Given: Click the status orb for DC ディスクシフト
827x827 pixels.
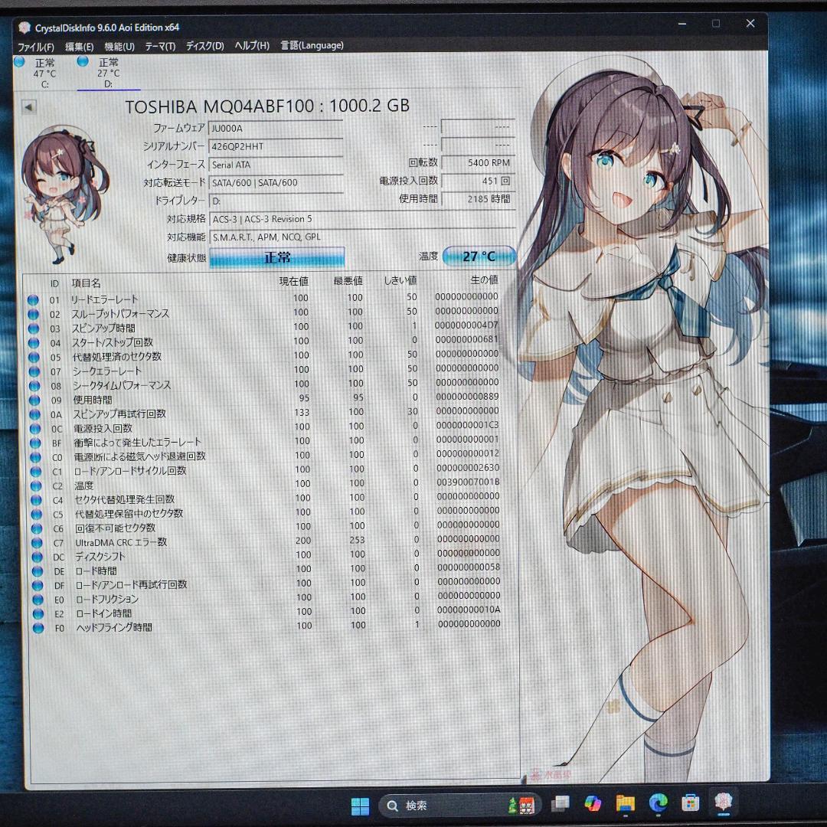Looking at the screenshot, I should tap(38, 557).
